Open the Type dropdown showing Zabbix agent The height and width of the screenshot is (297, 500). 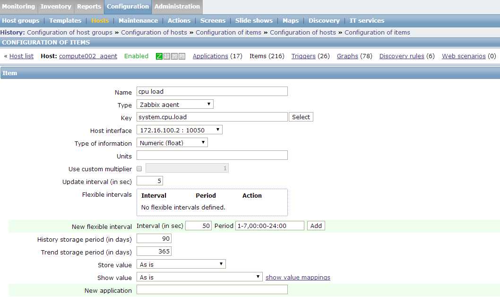click(175, 105)
